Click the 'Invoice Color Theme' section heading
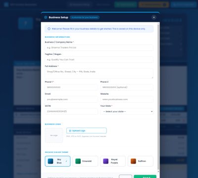The width and height of the screenshot is (198, 178). click(x=56, y=152)
